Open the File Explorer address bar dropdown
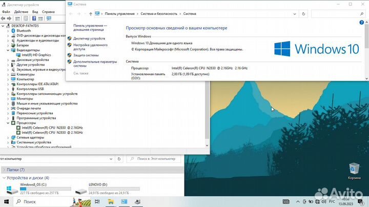 pyautogui.click(x=111, y=159)
